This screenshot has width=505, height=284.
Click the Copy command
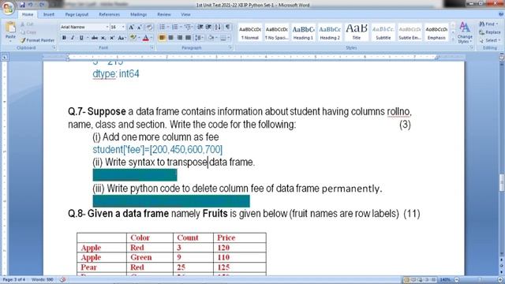(28, 32)
